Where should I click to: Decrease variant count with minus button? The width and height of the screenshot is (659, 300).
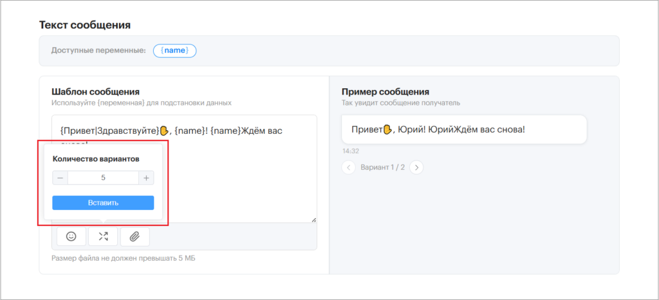point(60,178)
